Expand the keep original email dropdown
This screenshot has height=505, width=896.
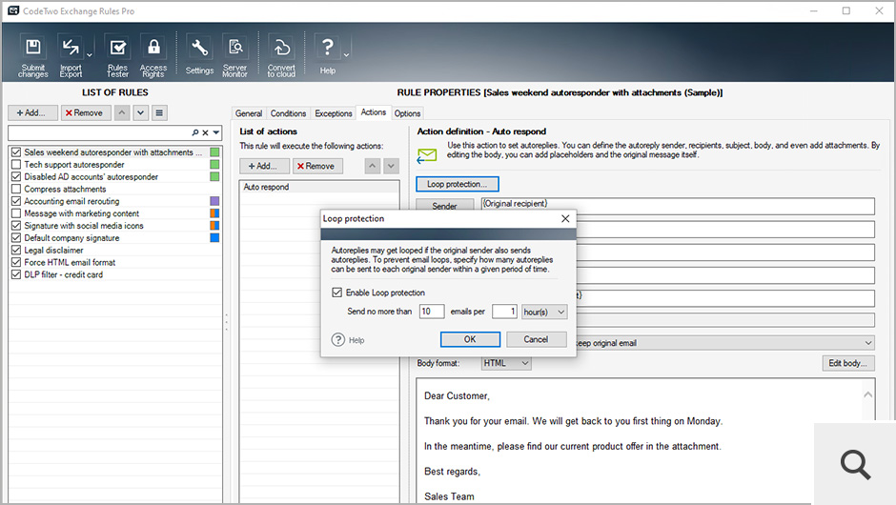coord(868,343)
